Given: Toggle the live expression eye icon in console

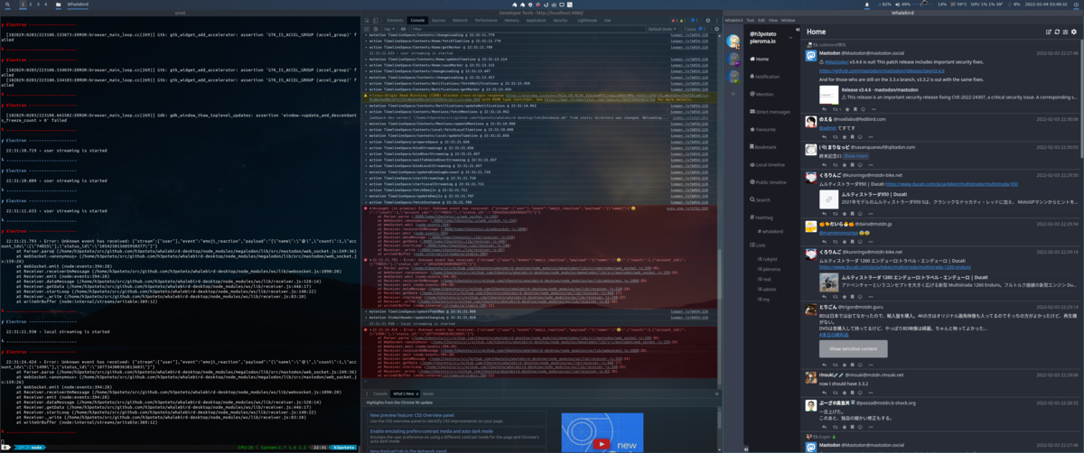Looking at the screenshot, I should 403,29.
